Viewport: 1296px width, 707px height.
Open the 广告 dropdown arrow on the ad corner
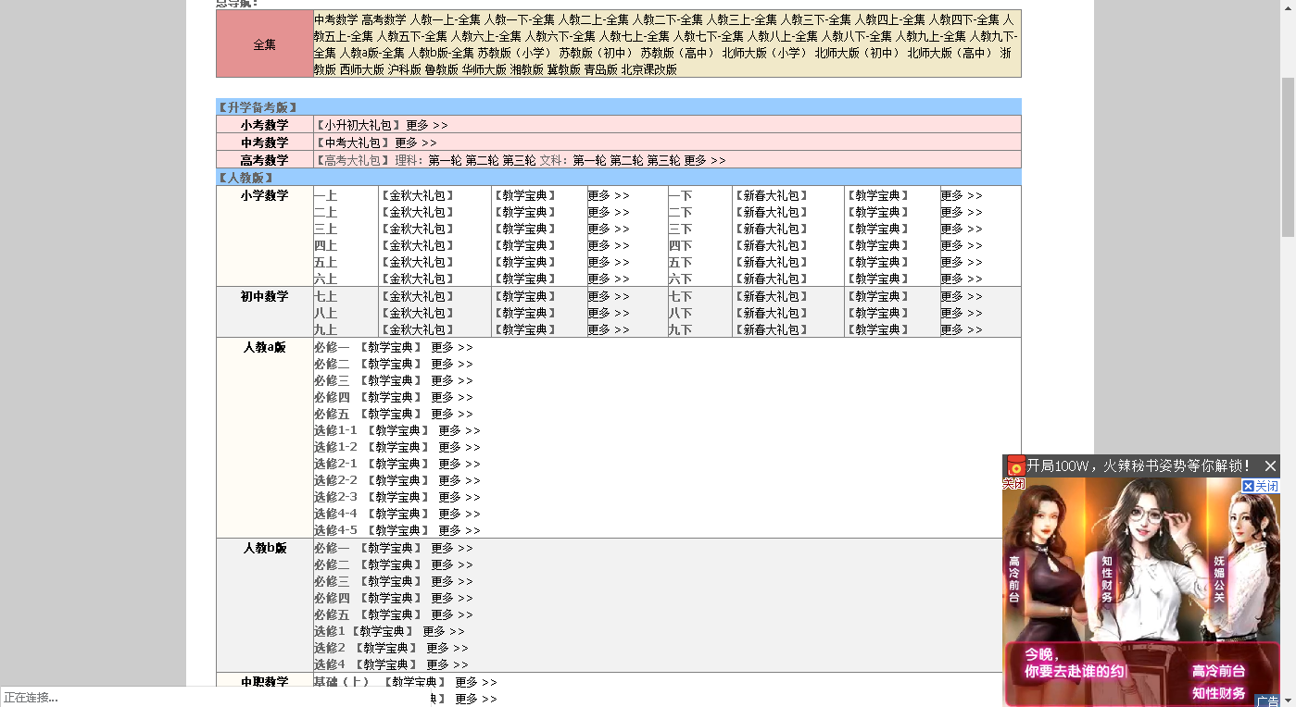coord(1267,701)
